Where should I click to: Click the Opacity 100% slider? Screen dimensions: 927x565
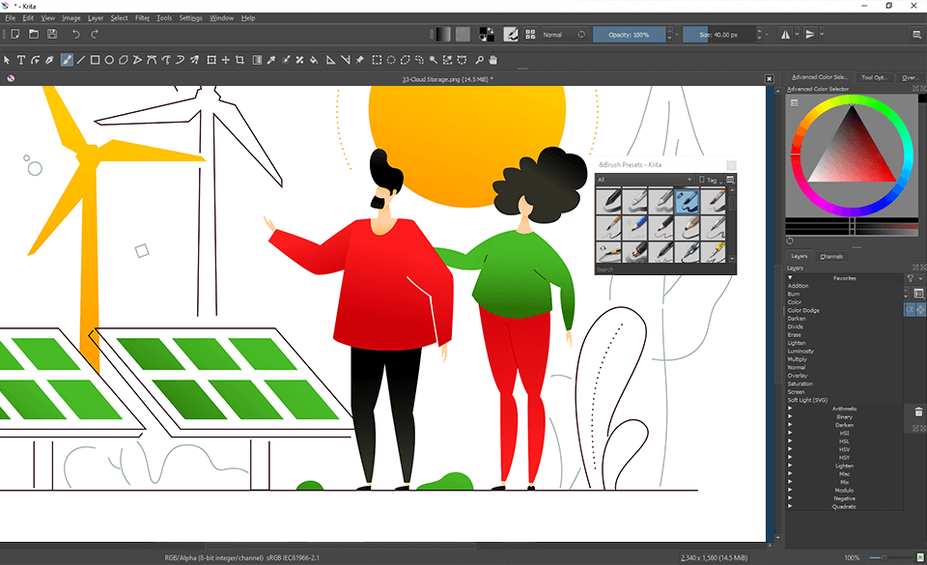pyautogui.click(x=629, y=35)
